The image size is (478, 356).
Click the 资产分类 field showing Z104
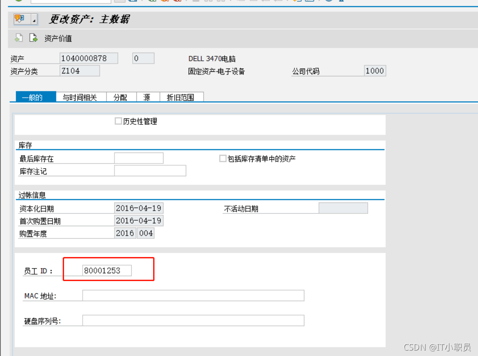[80, 71]
